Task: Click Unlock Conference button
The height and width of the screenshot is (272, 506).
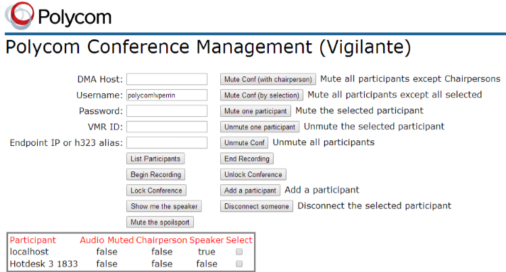Action: [253, 174]
